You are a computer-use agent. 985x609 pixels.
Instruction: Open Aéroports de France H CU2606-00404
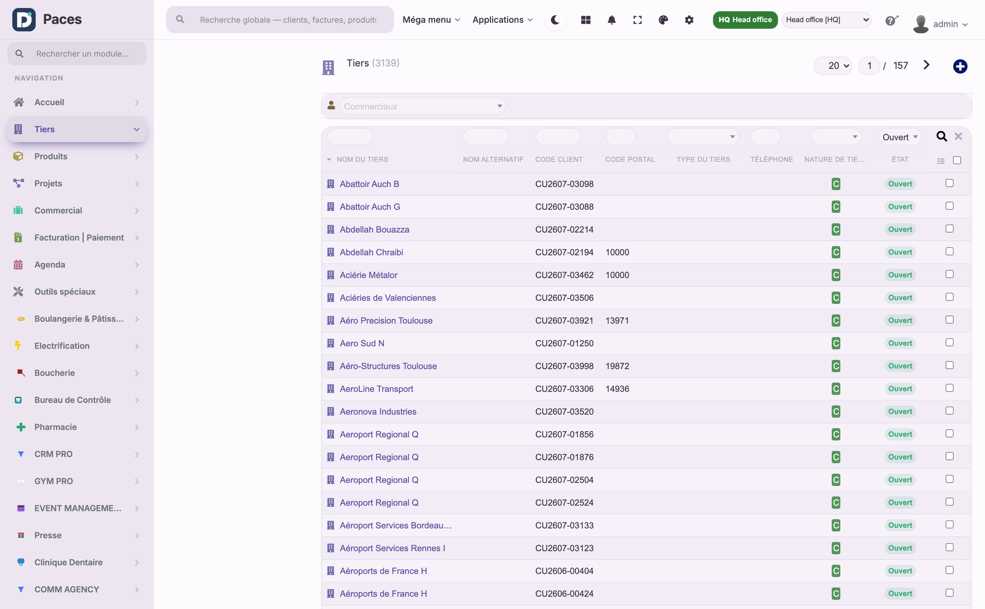click(x=383, y=571)
